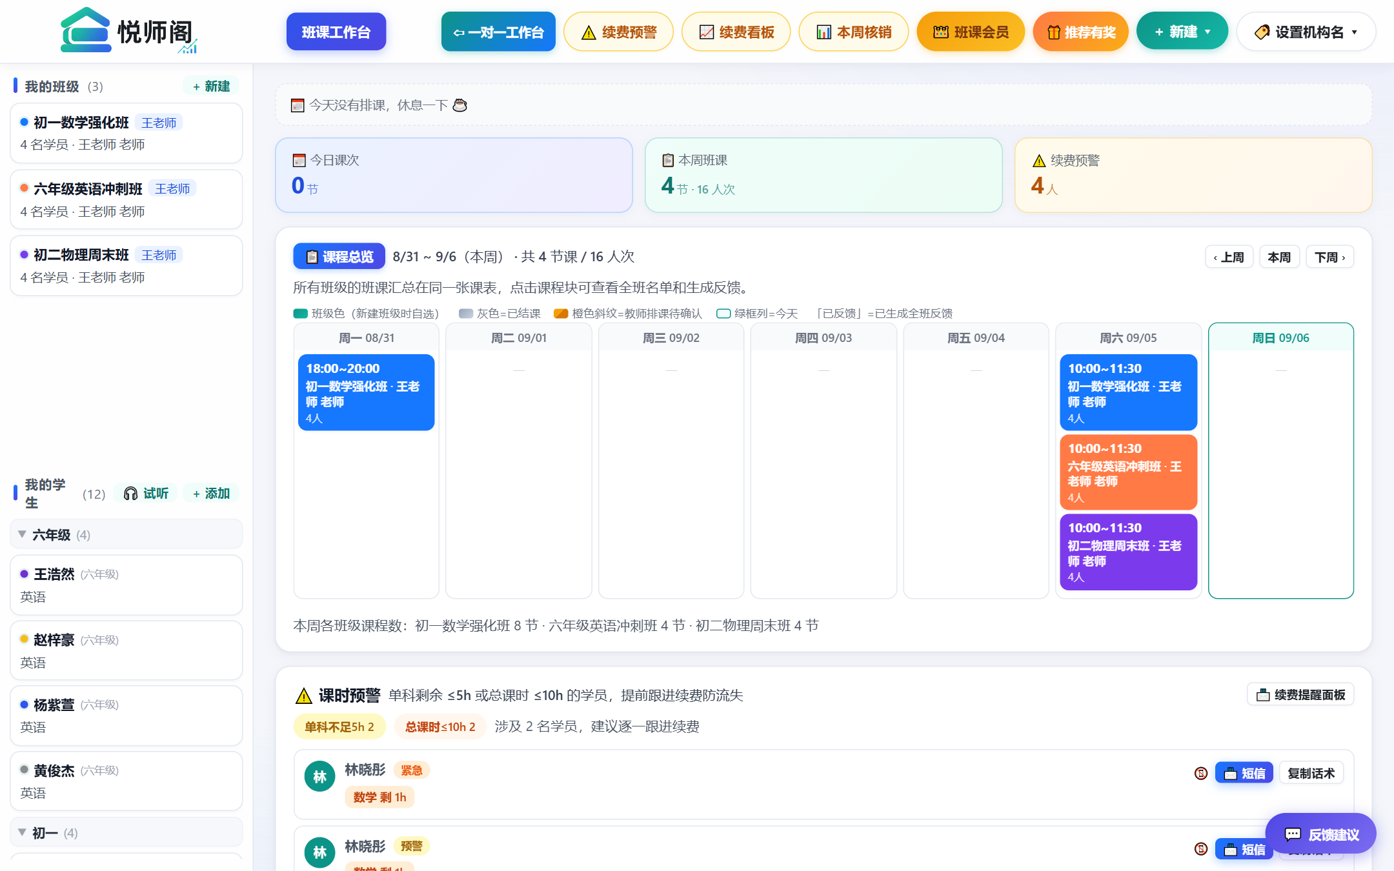This screenshot has height=871, width=1394.
Task: Open the 续费看板 dashboard
Action: pos(736,32)
